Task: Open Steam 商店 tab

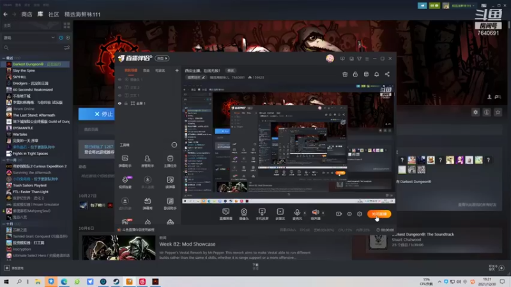Action: pyautogui.click(x=27, y=14)
